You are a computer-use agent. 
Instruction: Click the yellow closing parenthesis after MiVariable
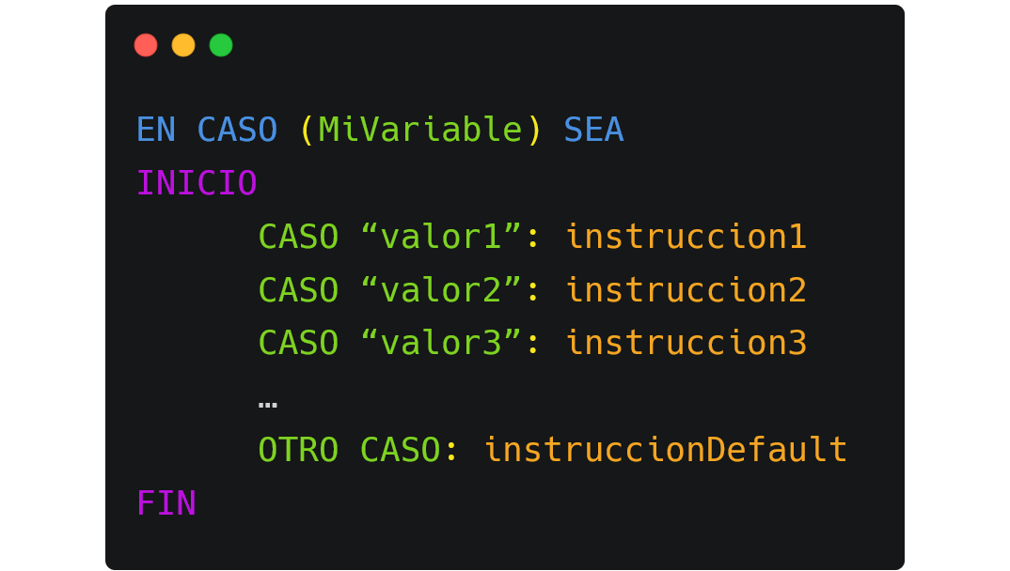(x=534, y=130)
